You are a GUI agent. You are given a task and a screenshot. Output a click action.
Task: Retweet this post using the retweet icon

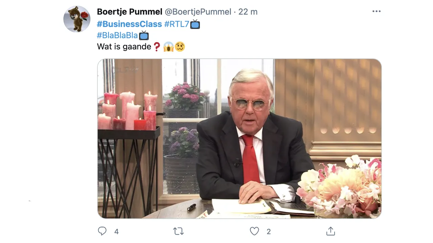point(178,231)
